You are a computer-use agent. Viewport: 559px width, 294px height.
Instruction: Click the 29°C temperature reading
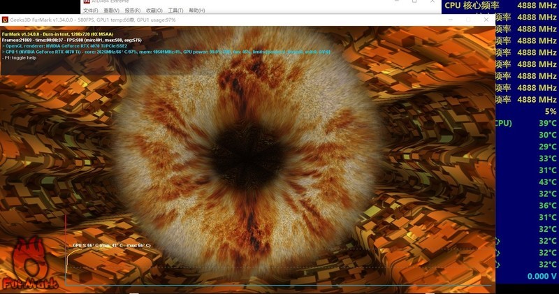tap(548, 147)
